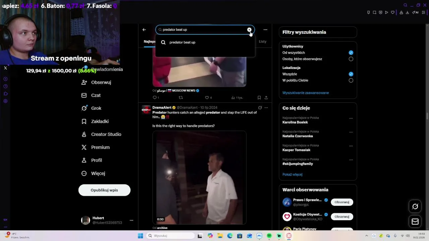Open options for #skijumpingfamily trend
The image size is (429, 241).
[x=351, y=160]
